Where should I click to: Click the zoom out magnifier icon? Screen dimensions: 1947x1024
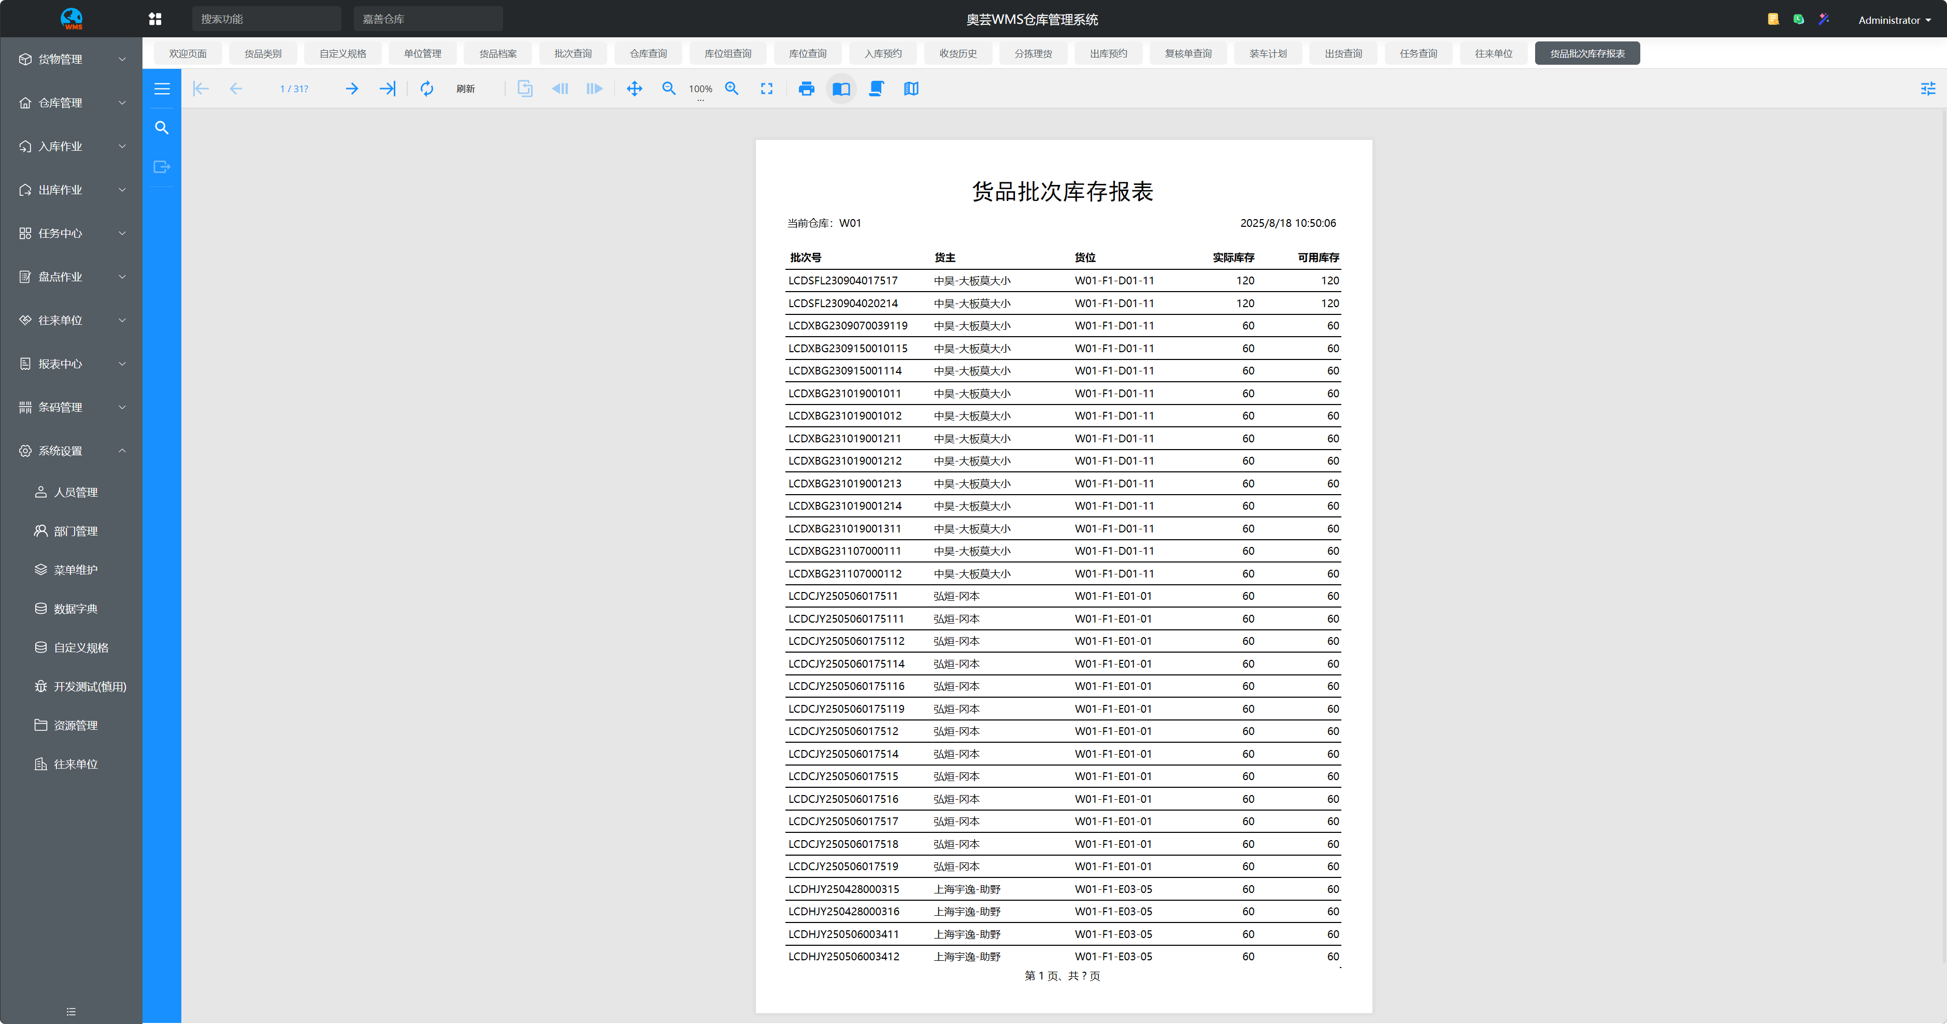click(669, 89)
